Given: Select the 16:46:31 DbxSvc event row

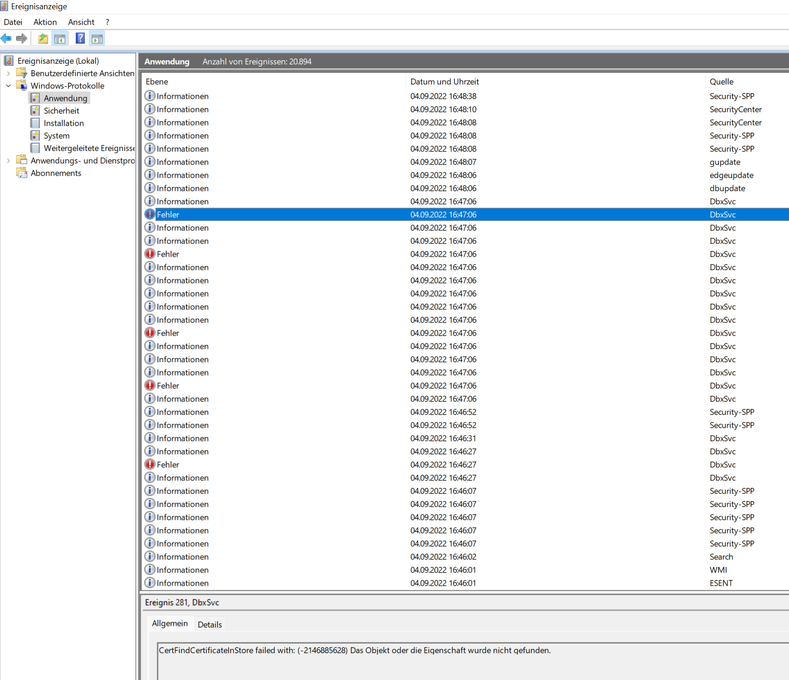Looking at the screenshot, I should pos(466,438).
